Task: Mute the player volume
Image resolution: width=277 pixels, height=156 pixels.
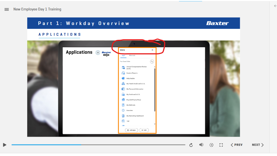Action: [x=201, y=145]
